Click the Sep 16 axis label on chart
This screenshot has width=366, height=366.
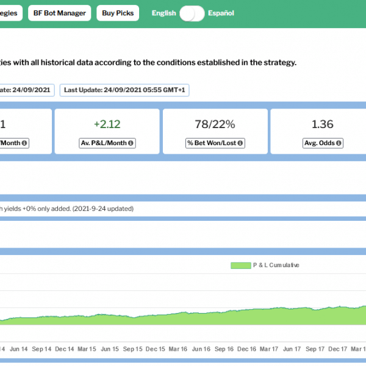point(224,349)
